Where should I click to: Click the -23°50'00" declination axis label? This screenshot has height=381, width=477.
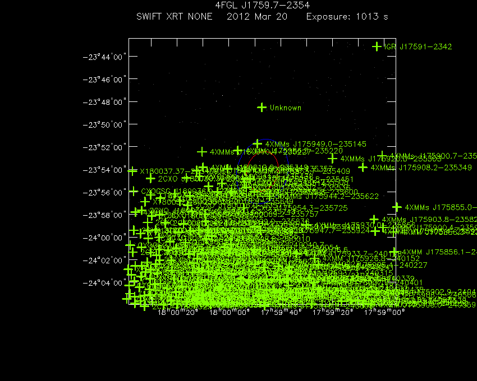pyautogui.click(x=104, y=125)
